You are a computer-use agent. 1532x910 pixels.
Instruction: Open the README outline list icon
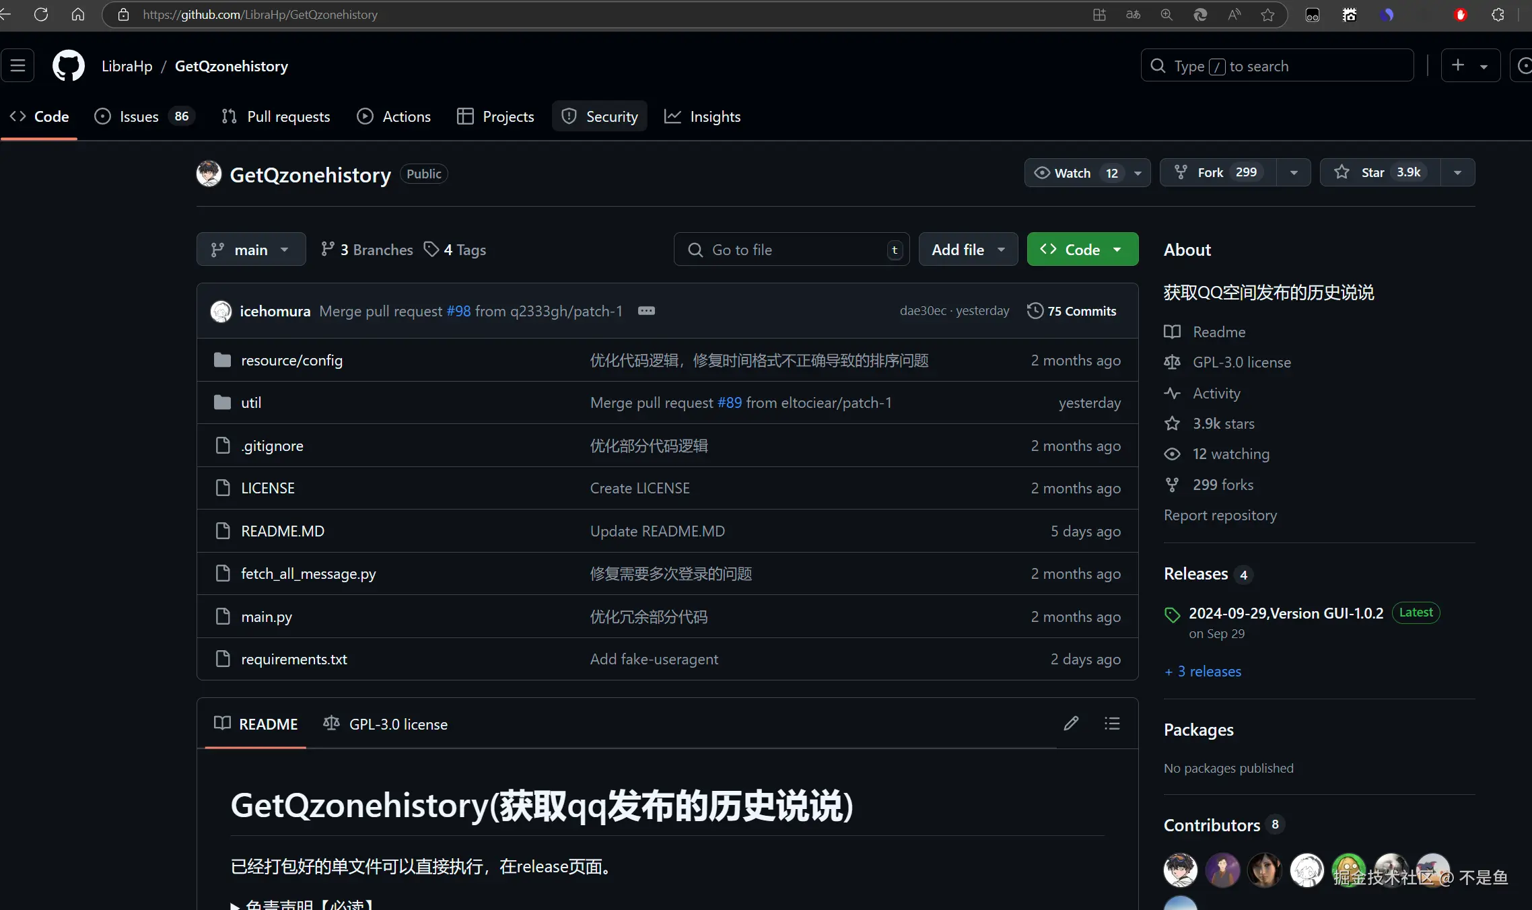(x=1112, y=724)
